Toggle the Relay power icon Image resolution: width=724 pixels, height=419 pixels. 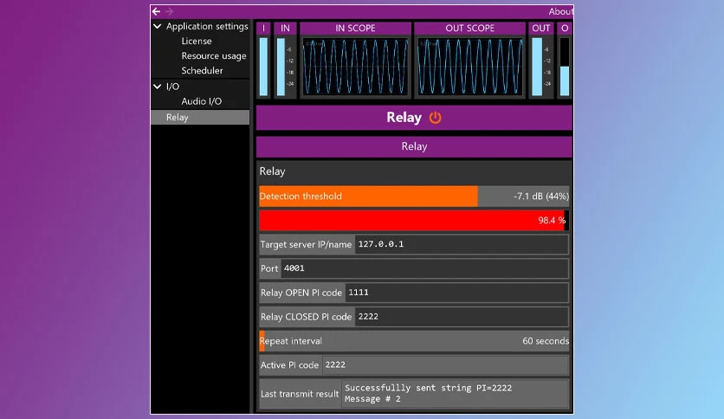435,118
